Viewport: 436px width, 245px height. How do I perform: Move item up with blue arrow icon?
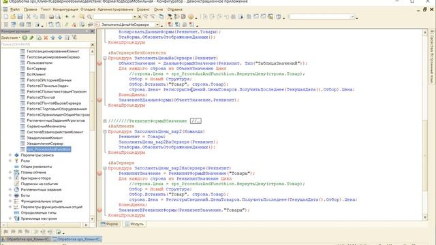click(53, 37)
